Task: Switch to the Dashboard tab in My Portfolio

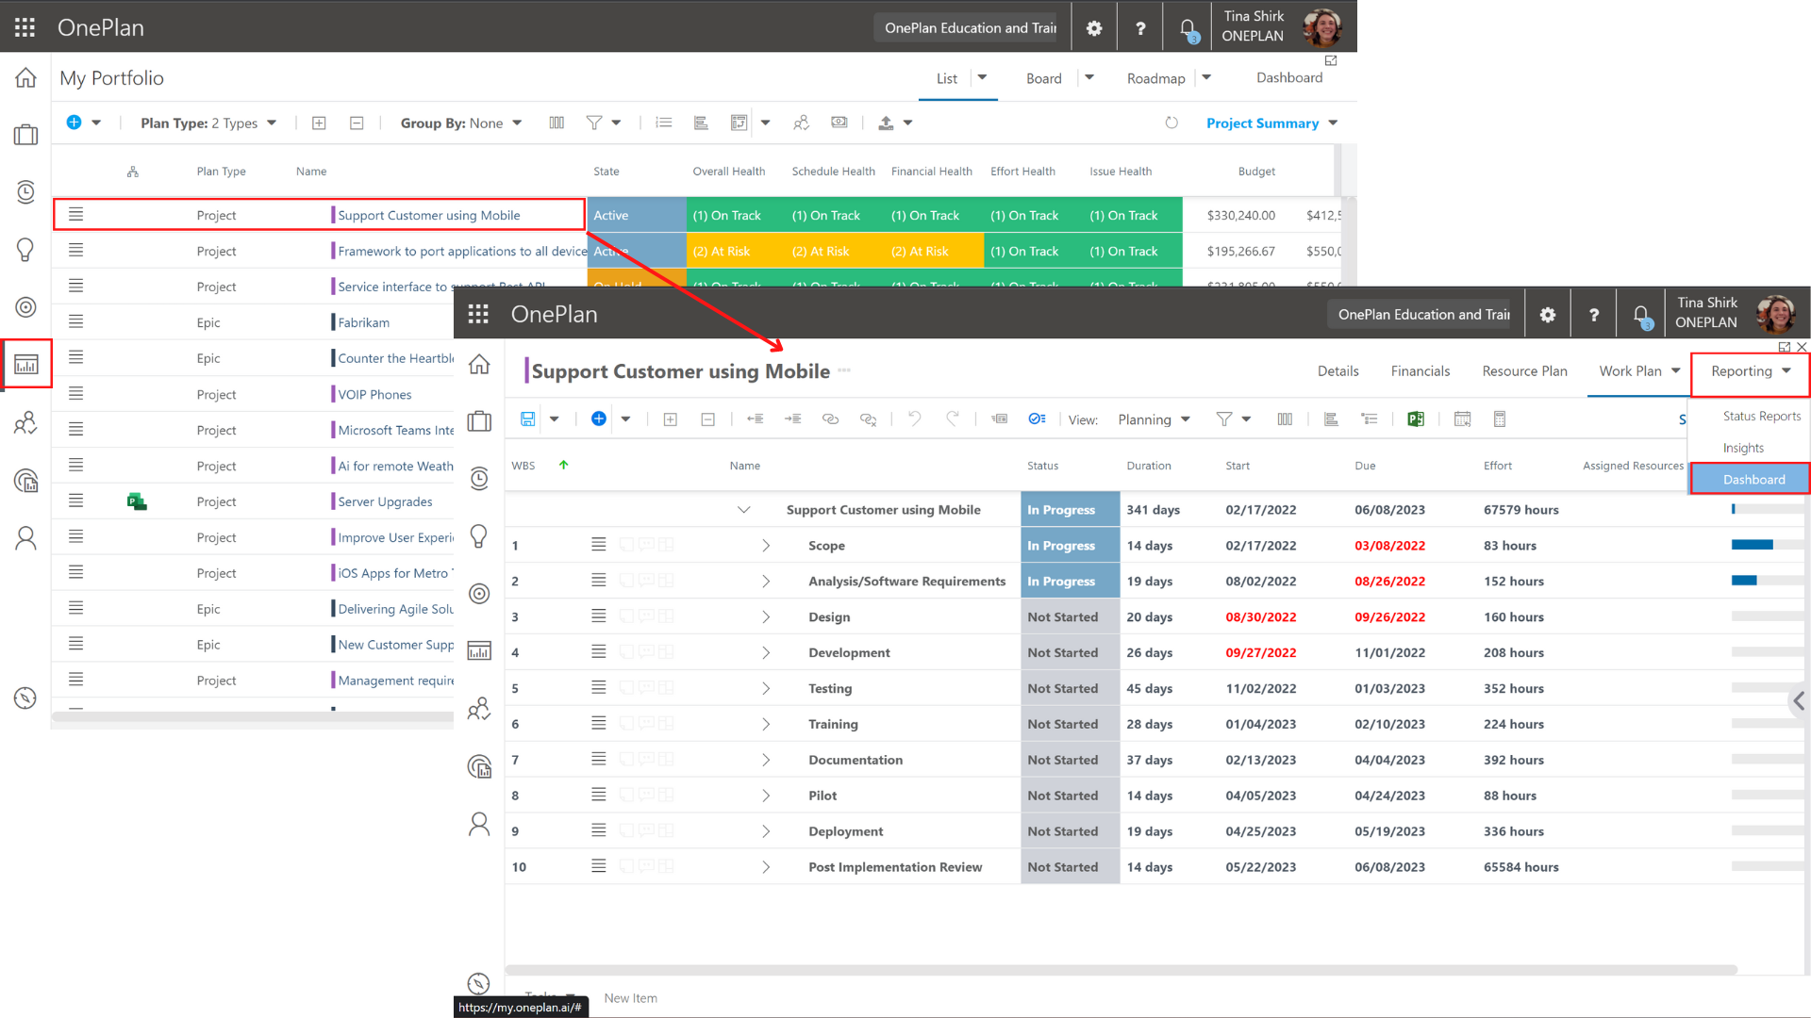Action: (1288, 77)
